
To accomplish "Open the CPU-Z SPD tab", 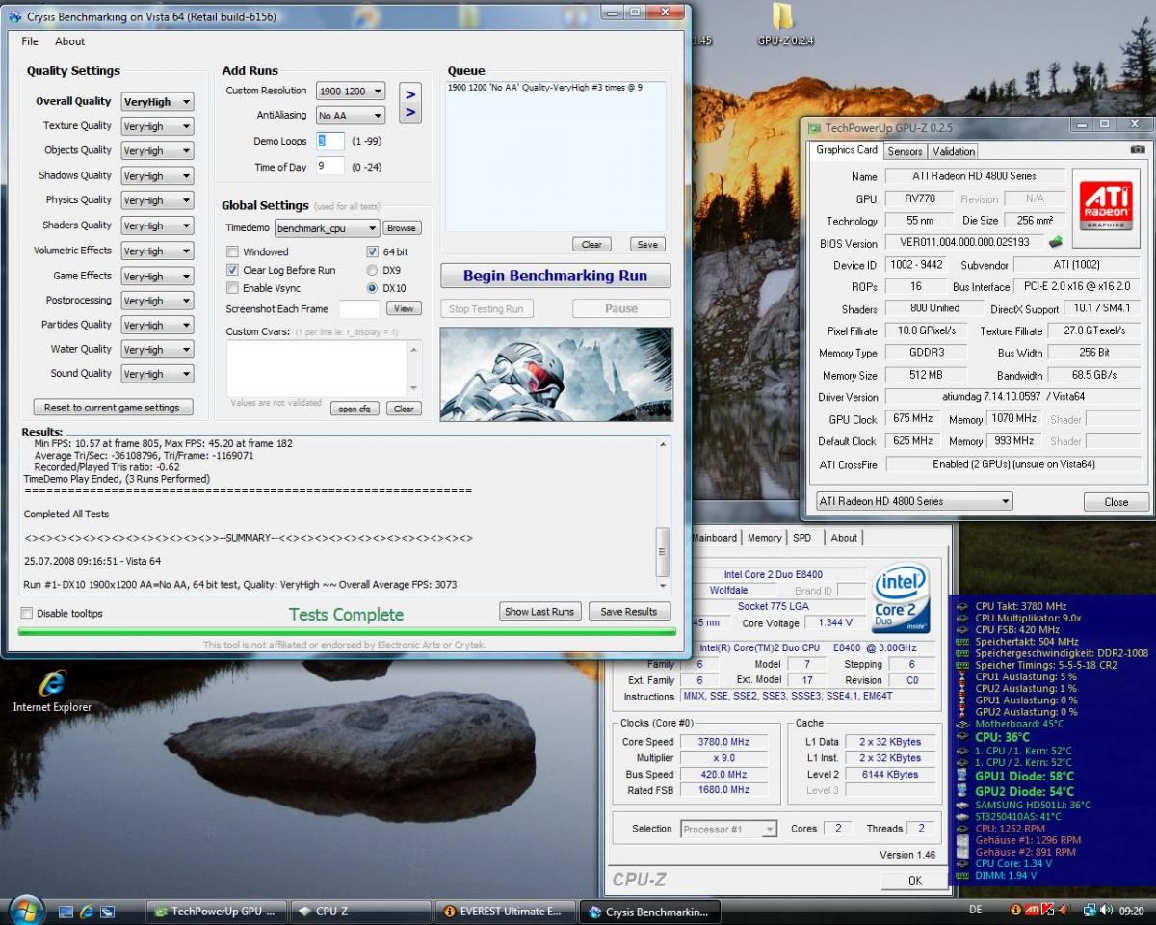I will point(801,538).
